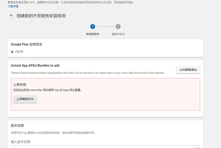Select step 2 查看并发布 circle
Screen dimensions: 221x148
(x=118, y=27)
